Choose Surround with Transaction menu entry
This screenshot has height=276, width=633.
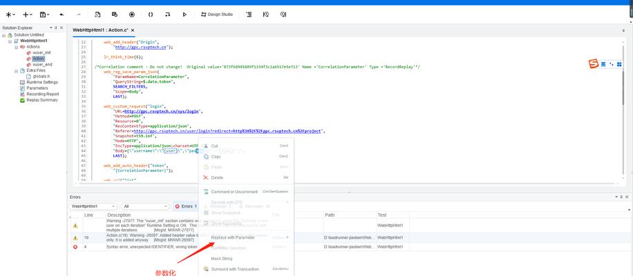click(246, 269)
